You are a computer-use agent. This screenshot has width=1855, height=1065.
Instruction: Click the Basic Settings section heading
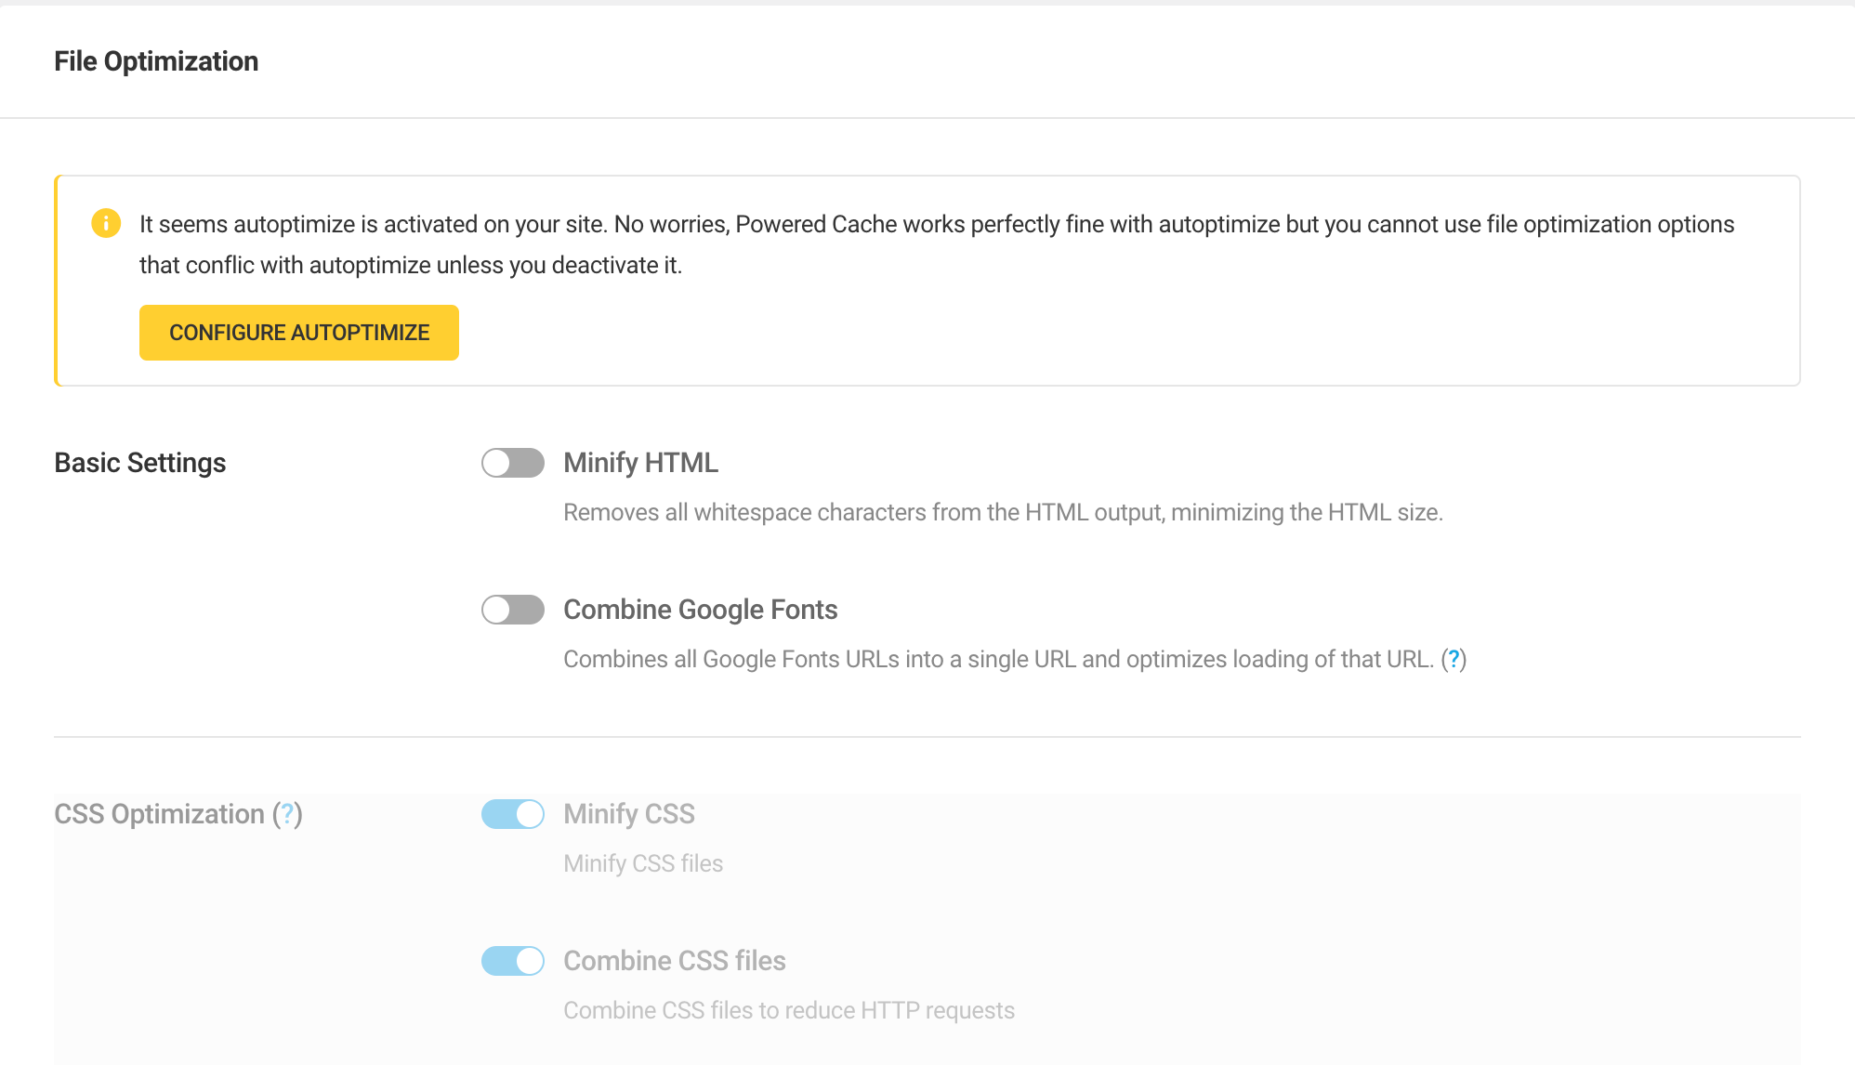[140, 462]
